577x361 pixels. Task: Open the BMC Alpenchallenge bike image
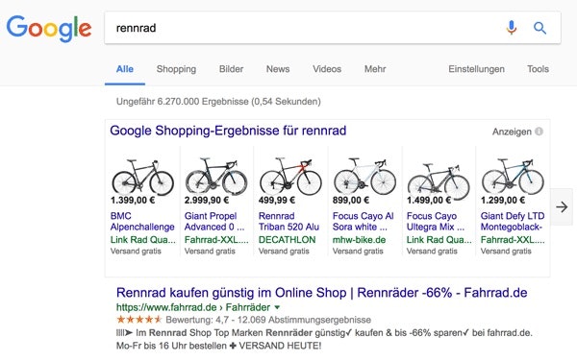142,177
